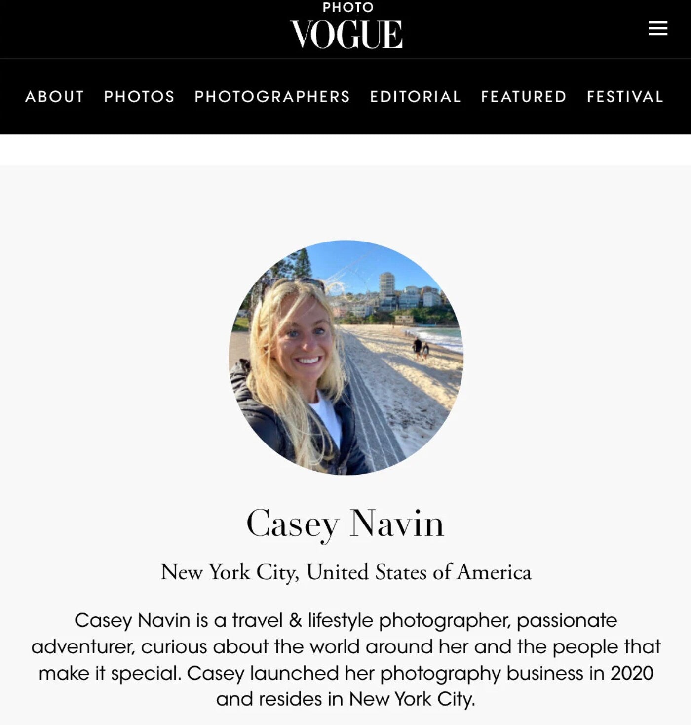Click the Casey Navin name heading

click(345, 524)
